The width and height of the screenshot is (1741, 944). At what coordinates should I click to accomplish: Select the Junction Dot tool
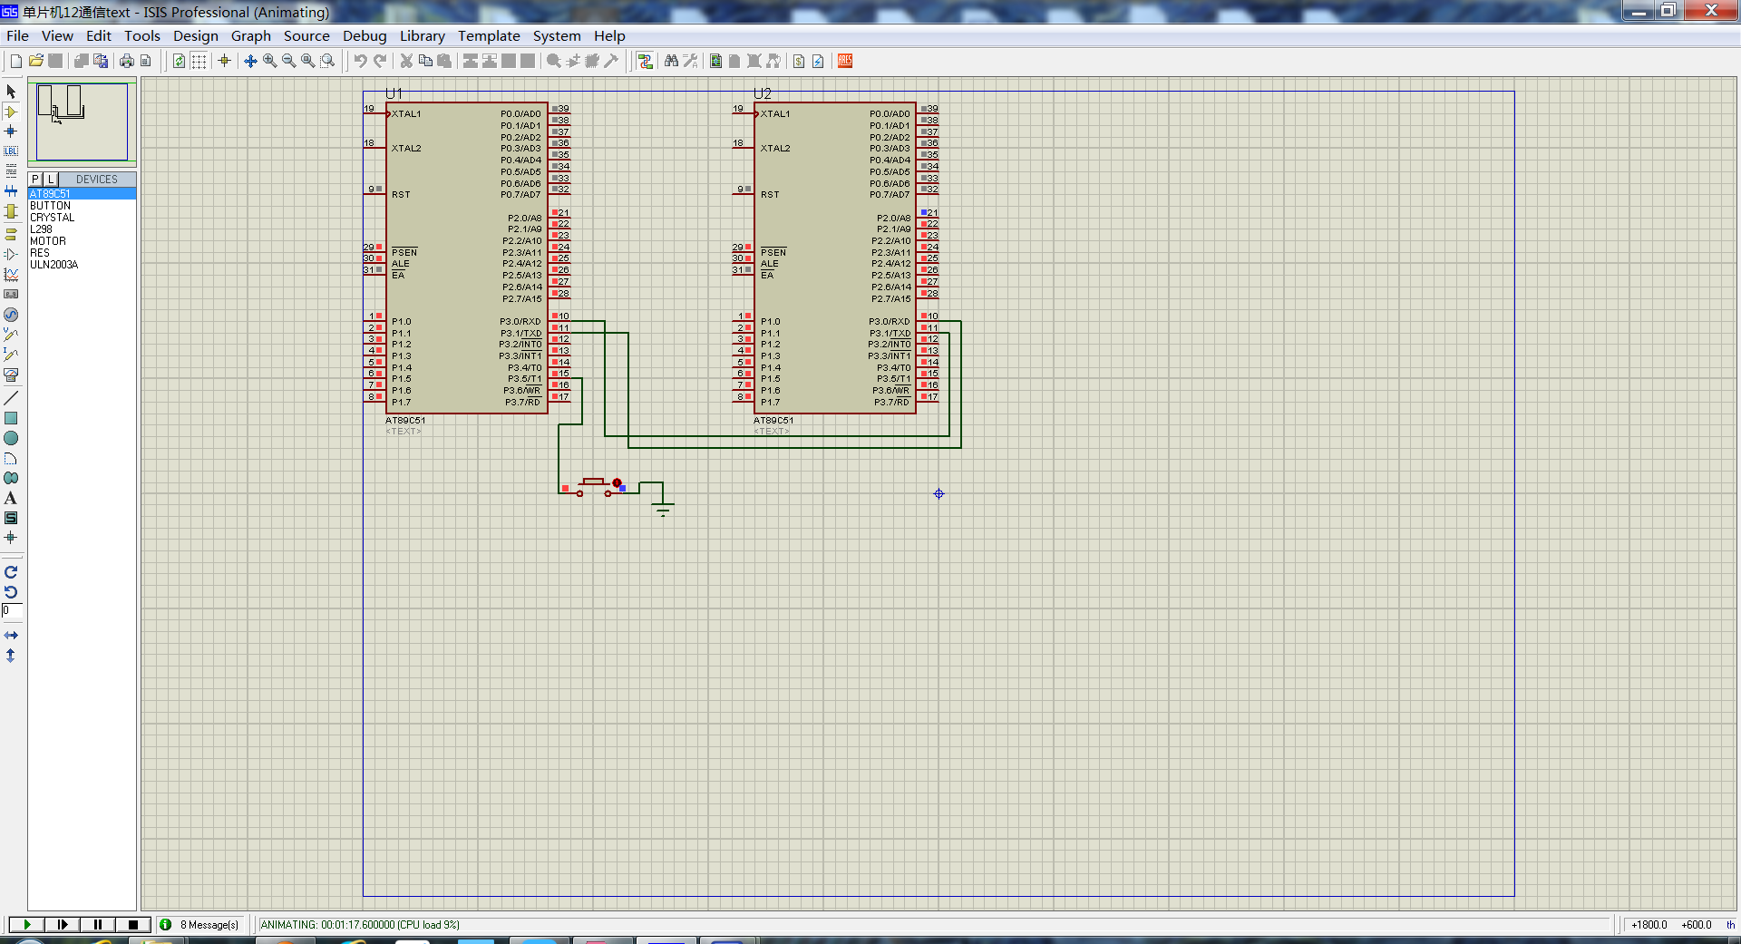[11, 131]
